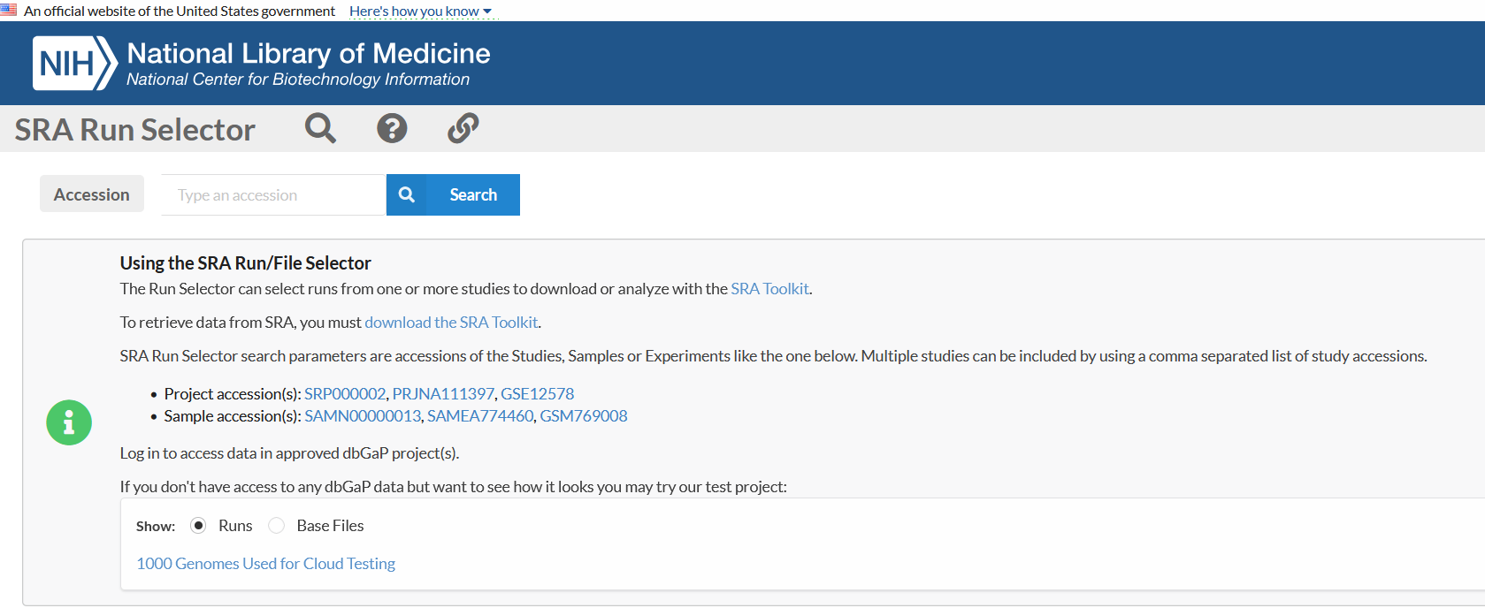Screen dimensions: 1485x608
Task: Click the NIH logo
Action: (x=75, y=64)
